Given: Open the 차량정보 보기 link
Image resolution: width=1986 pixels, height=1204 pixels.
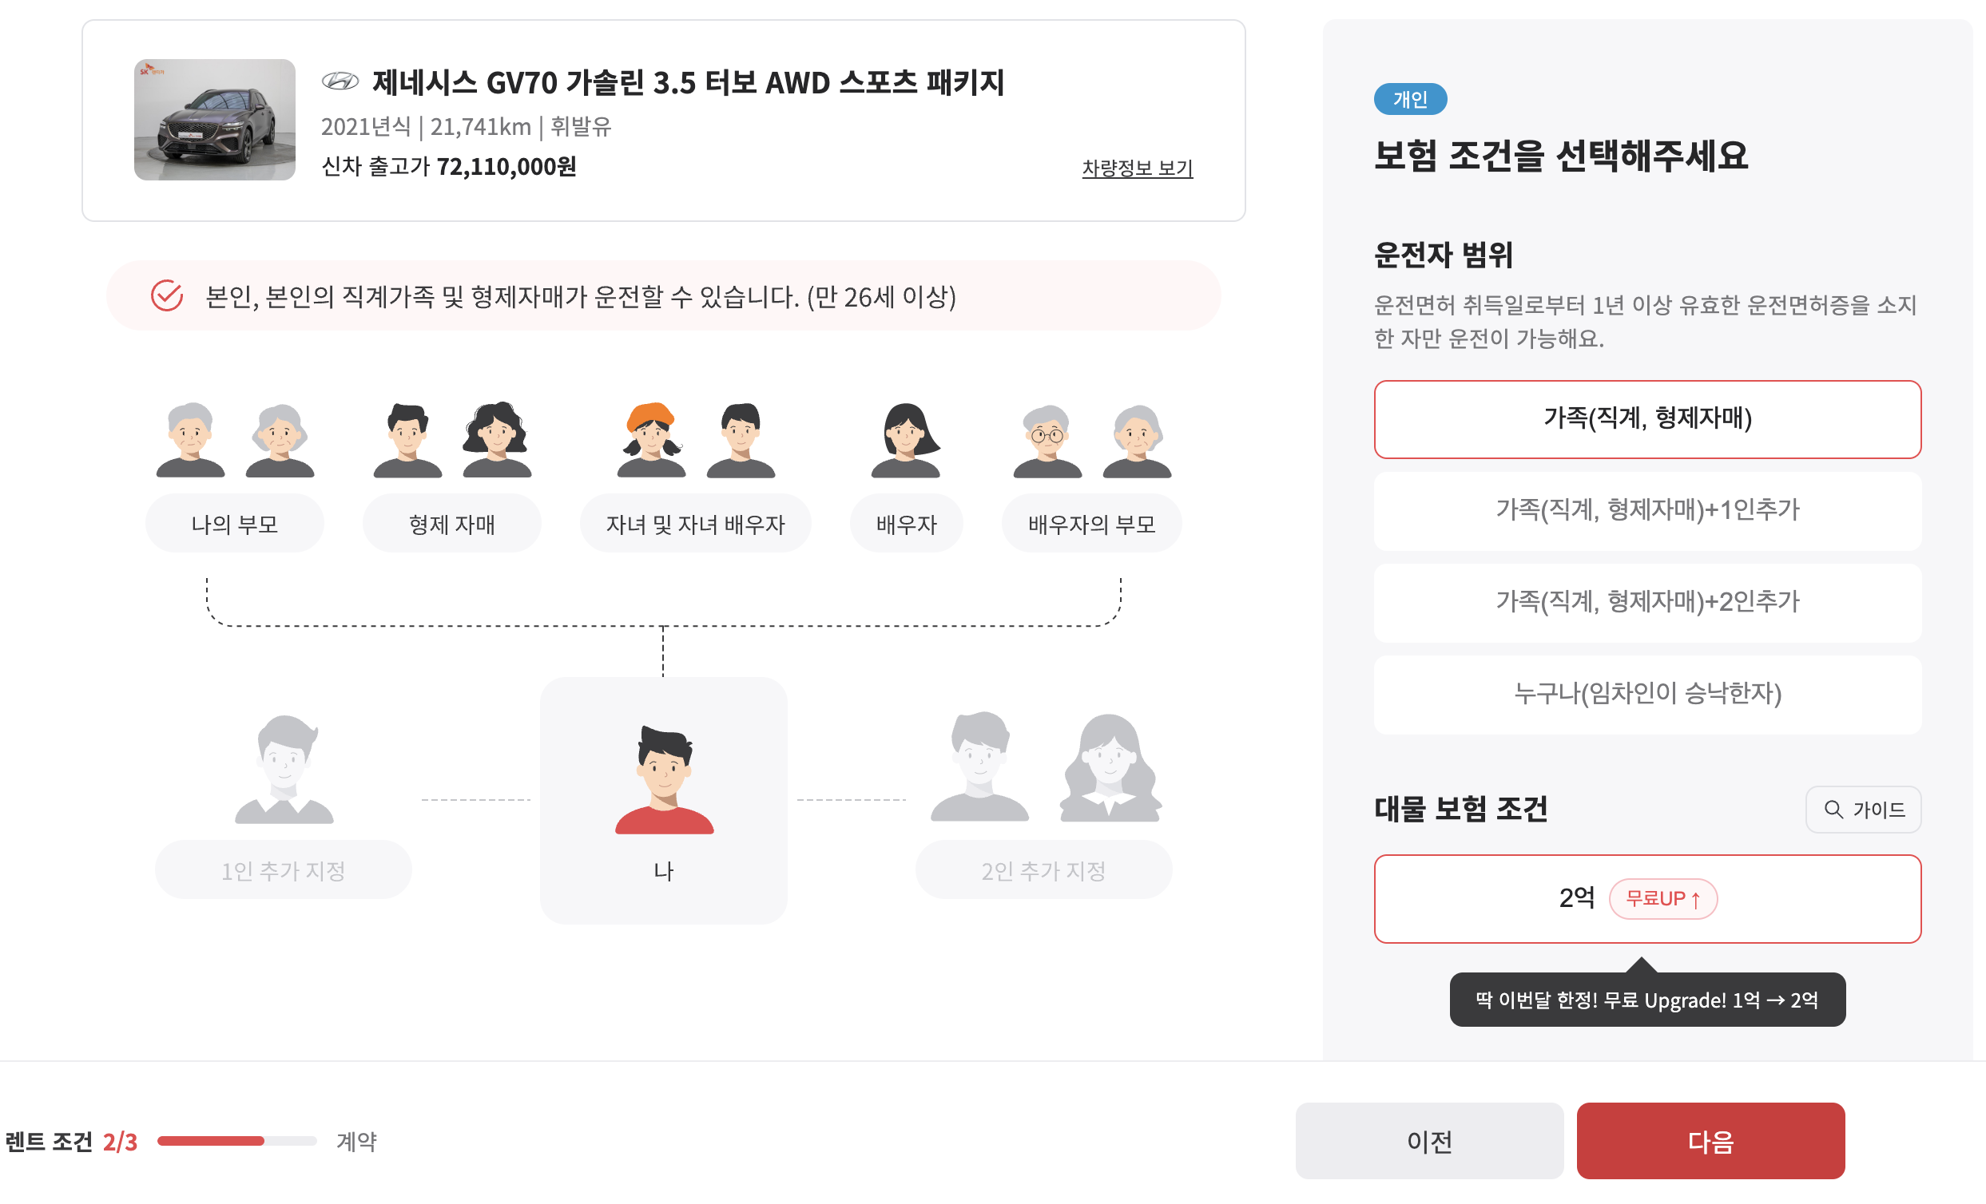Looking at the screenshot, I should tap(1137, 168).
